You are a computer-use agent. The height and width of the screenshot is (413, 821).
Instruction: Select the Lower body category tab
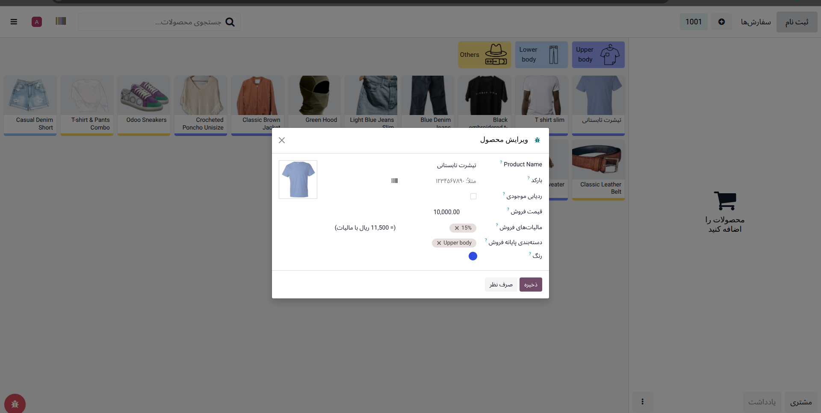tap(541, 55)
